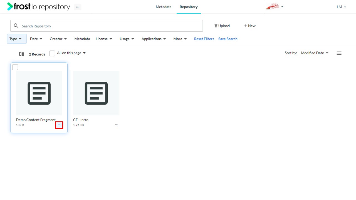
Task: Click the Upload arrow icon
Action: click(x=216, y=26)
